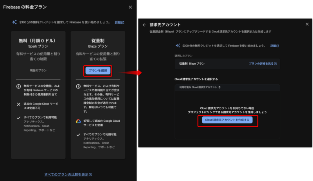This screenshot has width=313, height=181.
Task: Click the 選択したプラン label
Action: coord(183,56)
